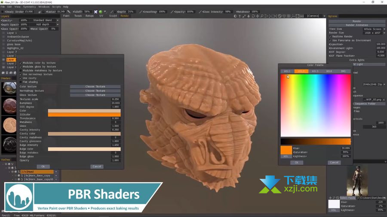Enable Flat shading checkbox
Image resolution: width=387 pixels, height=217 pixels.
pos(21,82)
